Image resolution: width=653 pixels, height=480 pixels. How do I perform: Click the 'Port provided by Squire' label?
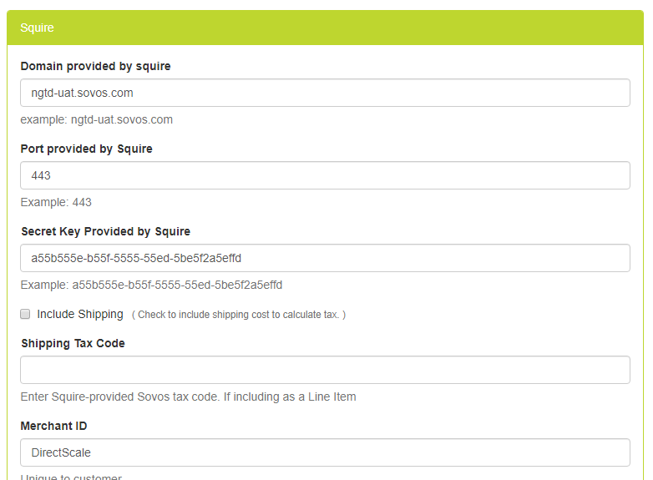tap(86, 149)
